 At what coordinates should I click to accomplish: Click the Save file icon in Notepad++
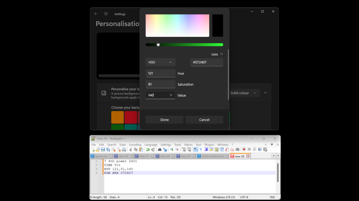[x=103, y=150]
